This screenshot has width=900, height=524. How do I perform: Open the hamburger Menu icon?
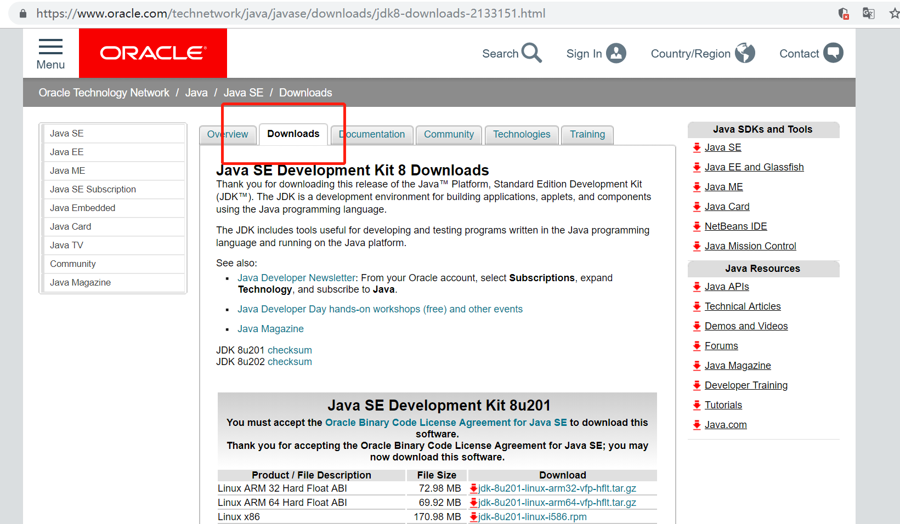50,48
